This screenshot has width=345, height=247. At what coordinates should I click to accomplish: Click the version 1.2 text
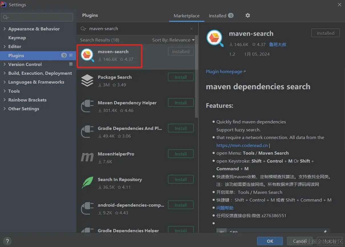point(232,54)
